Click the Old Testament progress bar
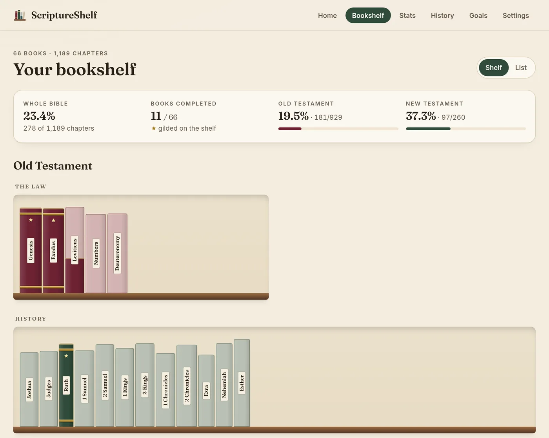 338,129
